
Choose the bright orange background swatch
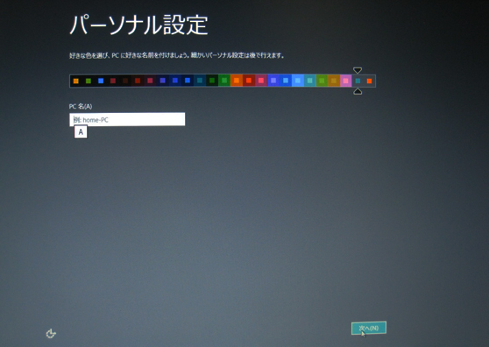pyautogui.click(x=237, y=81)
